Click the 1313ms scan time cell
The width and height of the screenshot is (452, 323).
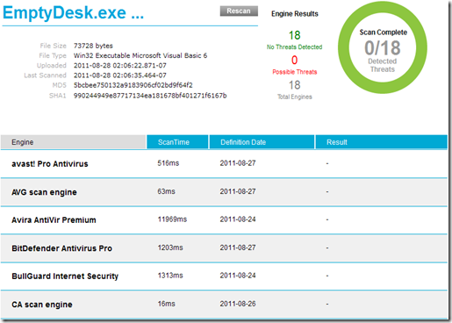(170, 276)
